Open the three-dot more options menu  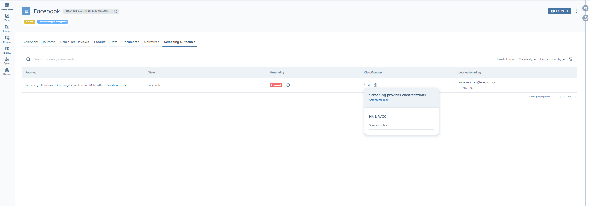(x=576, y=11)
